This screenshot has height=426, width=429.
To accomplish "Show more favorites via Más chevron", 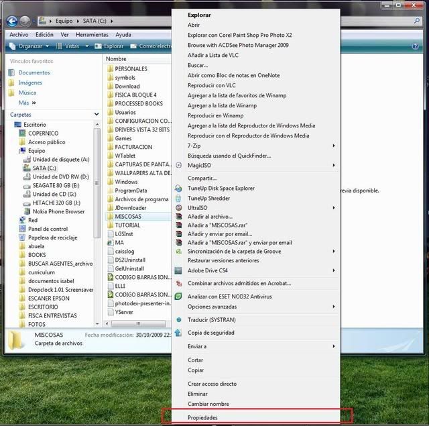I will tap(34, 103).
